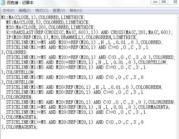Place cursor at start of M1:MA line
179x139 pixels.
(x=2, y=17)
